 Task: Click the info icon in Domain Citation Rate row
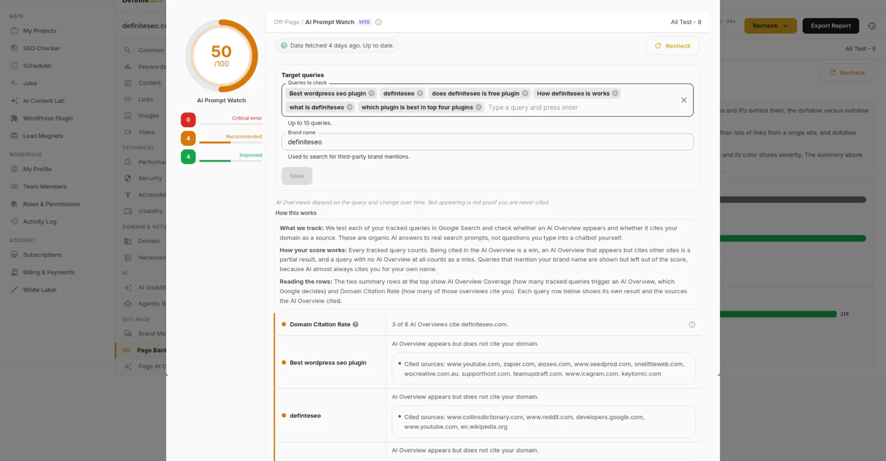point(692,325)
